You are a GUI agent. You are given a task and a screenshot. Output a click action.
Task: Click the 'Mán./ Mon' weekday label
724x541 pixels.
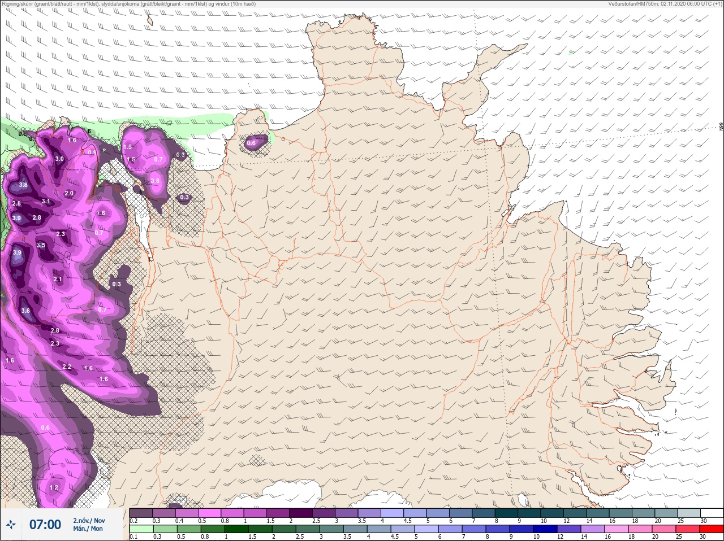pos(88,529)
